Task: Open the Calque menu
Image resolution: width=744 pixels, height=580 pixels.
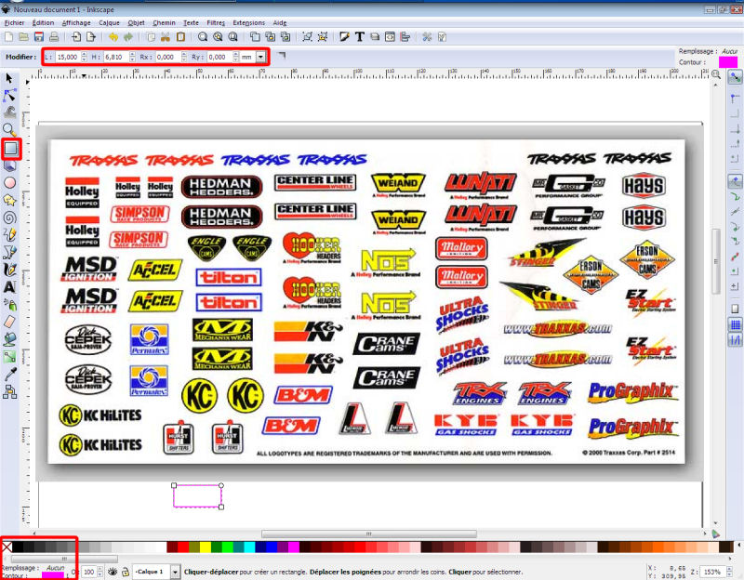Action: point(109,22)
